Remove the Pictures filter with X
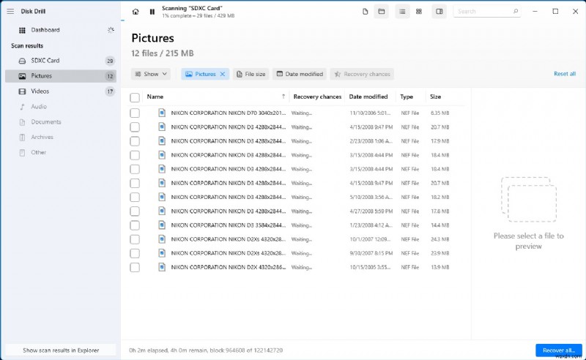The width and height of the screenshot is (586, 360). click(223, 74)
